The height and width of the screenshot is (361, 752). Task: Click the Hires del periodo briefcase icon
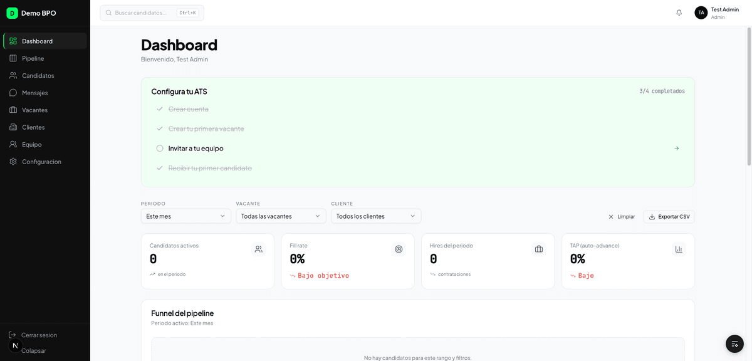click(x=539, y=249)
